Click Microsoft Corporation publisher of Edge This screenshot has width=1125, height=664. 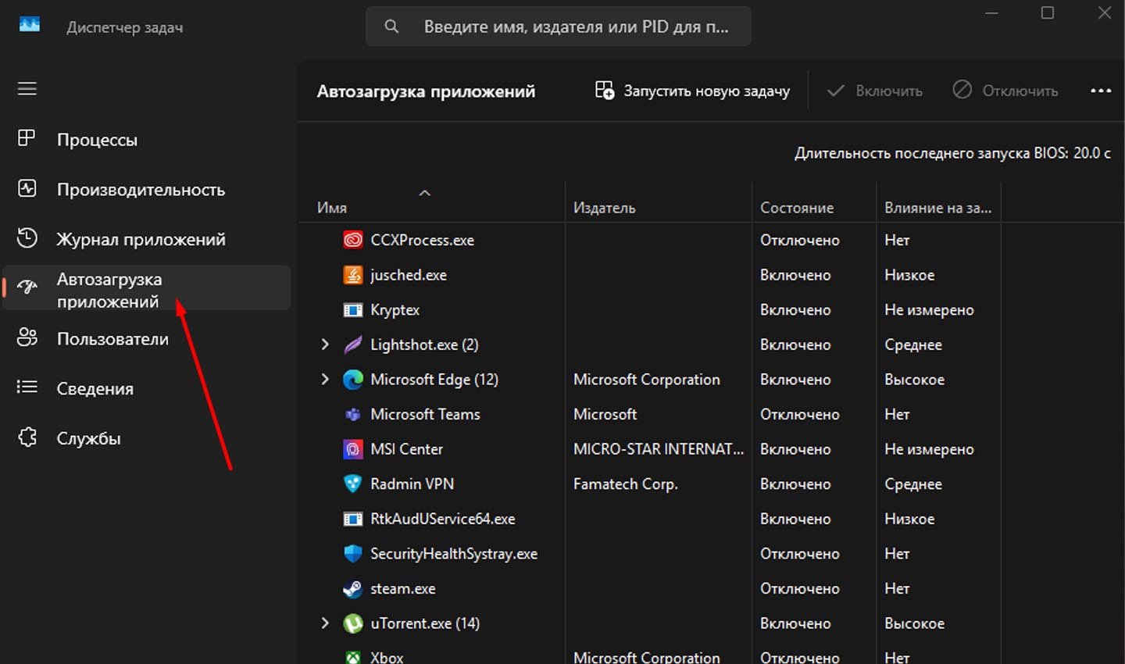(x=647, y=380)
